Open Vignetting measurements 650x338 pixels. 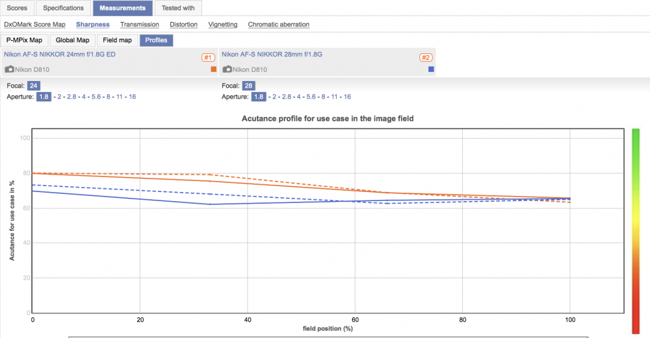(223, 25)
